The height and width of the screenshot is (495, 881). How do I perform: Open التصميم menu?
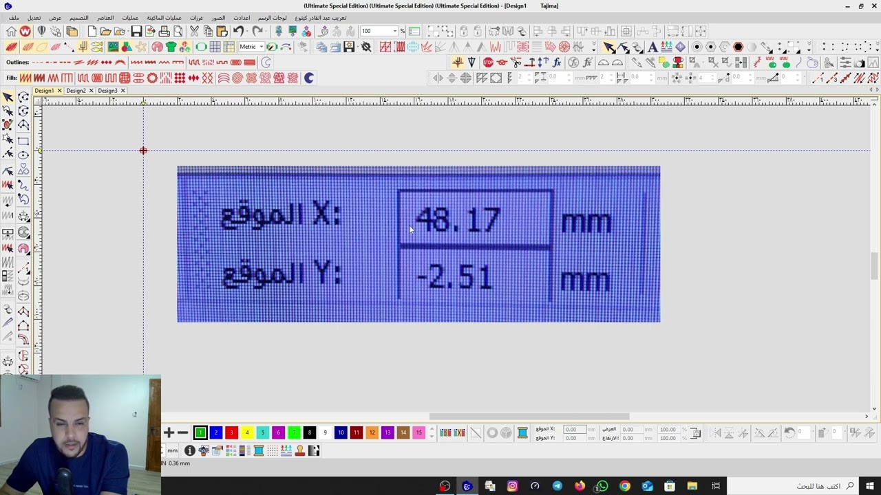tap(78, 17)
